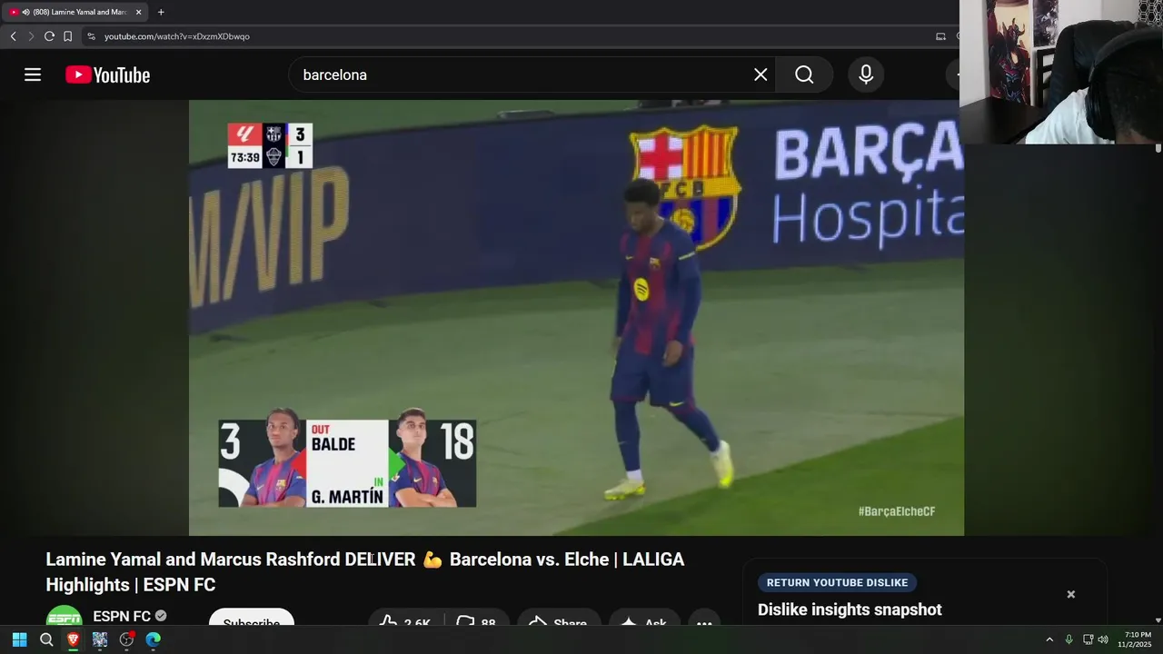Open the Ask AI button
The image size is (1163, 654).
click(643, 619)
